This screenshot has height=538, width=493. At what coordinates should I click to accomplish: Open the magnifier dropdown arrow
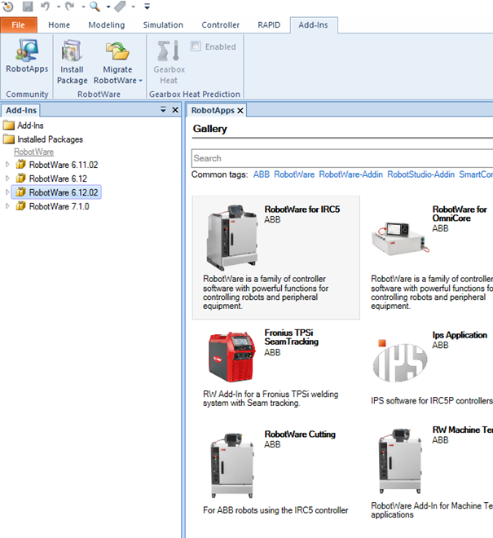[x=108, y=7]
